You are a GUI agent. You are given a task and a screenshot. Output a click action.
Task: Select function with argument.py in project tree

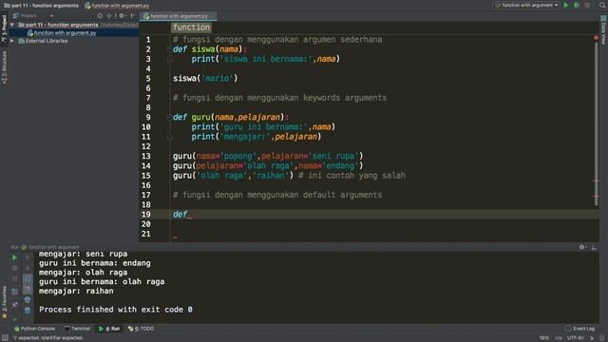(x=65, y=33)
